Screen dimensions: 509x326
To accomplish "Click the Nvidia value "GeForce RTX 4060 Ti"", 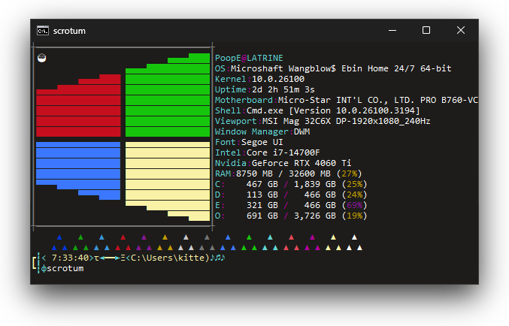I will [x=301, y=163].
